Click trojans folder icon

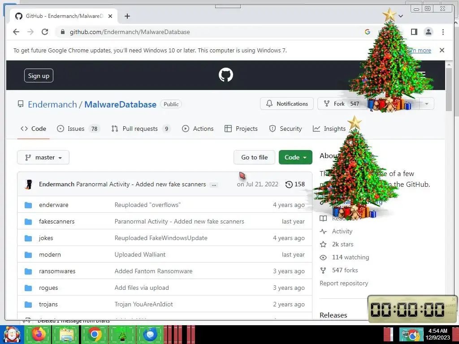point(28,305)
